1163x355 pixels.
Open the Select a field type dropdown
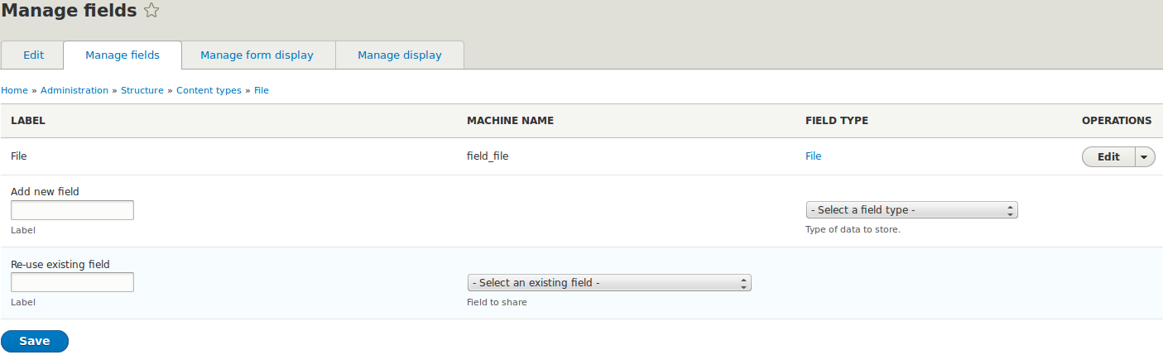pos(911,210)
